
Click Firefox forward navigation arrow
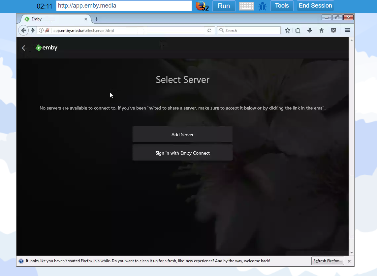(32, 30)
